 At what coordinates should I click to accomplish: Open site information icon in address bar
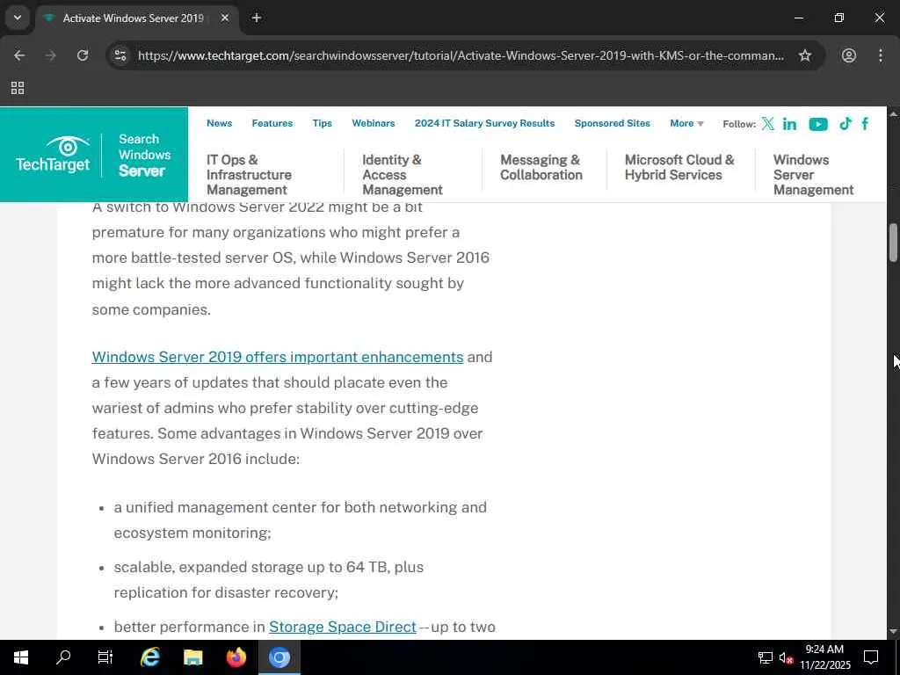(120, 55)
